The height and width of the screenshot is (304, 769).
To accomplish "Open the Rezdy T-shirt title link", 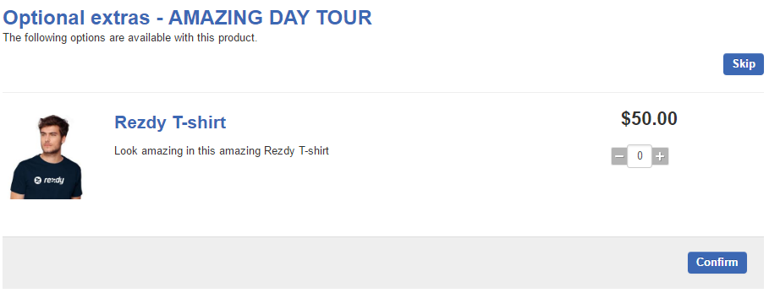I will coord(170,122).
